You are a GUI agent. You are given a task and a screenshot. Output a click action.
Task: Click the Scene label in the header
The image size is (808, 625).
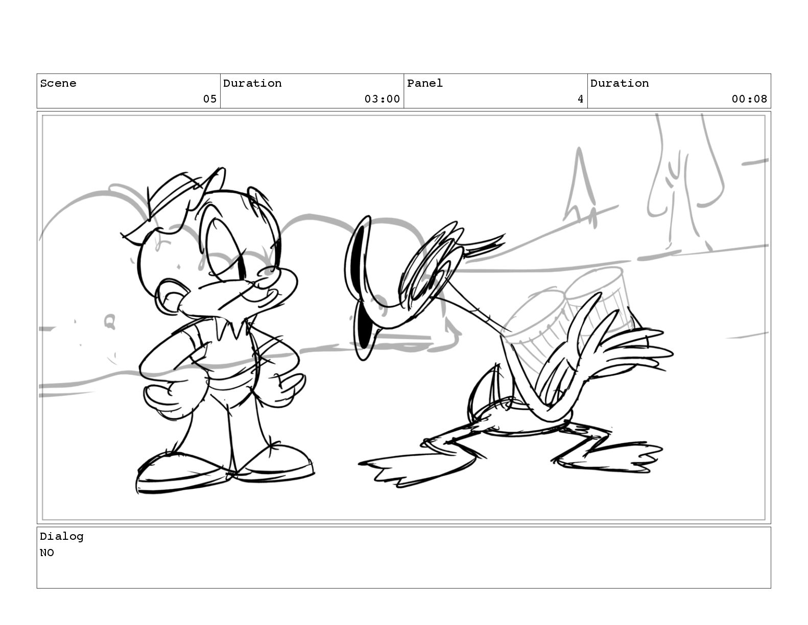click(x=58, y=83)
